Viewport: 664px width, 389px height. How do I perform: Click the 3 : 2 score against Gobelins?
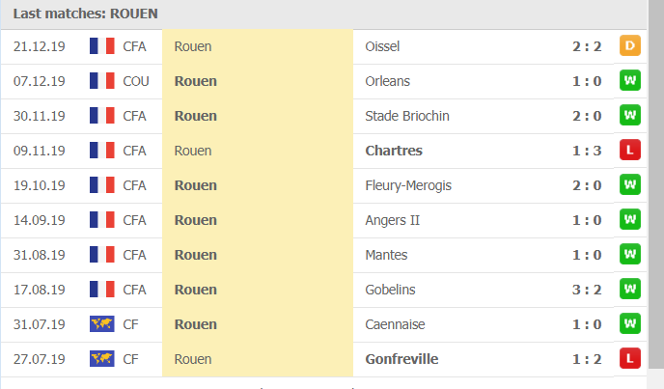click(x=586, y=290)
